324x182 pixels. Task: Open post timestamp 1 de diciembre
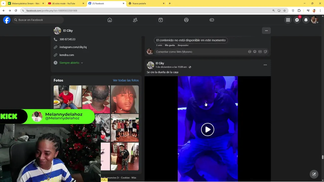click(x=171, y=67)
